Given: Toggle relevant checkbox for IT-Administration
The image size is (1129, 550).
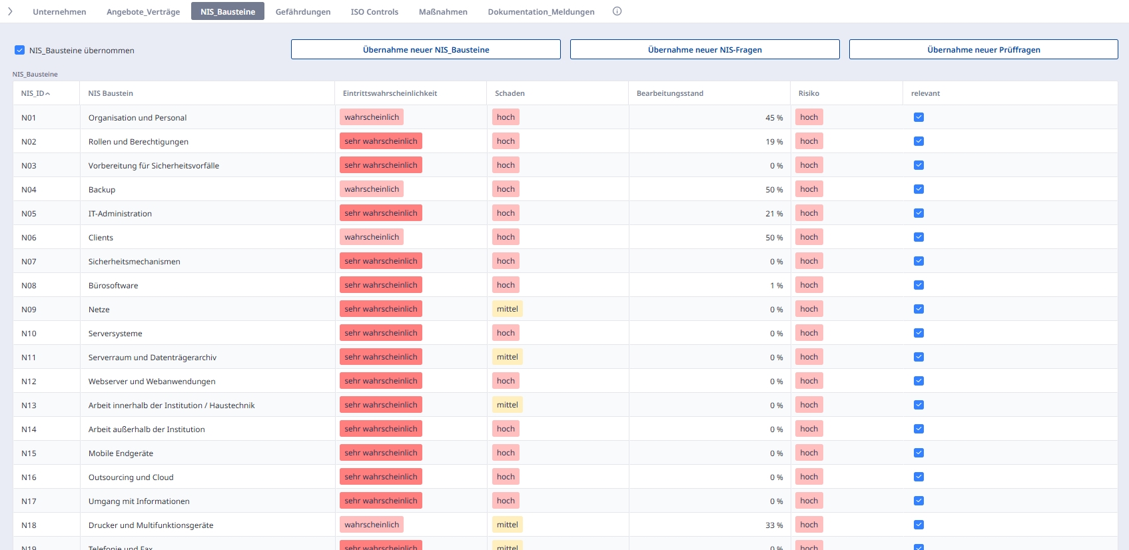Looking at the screenshot, I should coord(919,213).
